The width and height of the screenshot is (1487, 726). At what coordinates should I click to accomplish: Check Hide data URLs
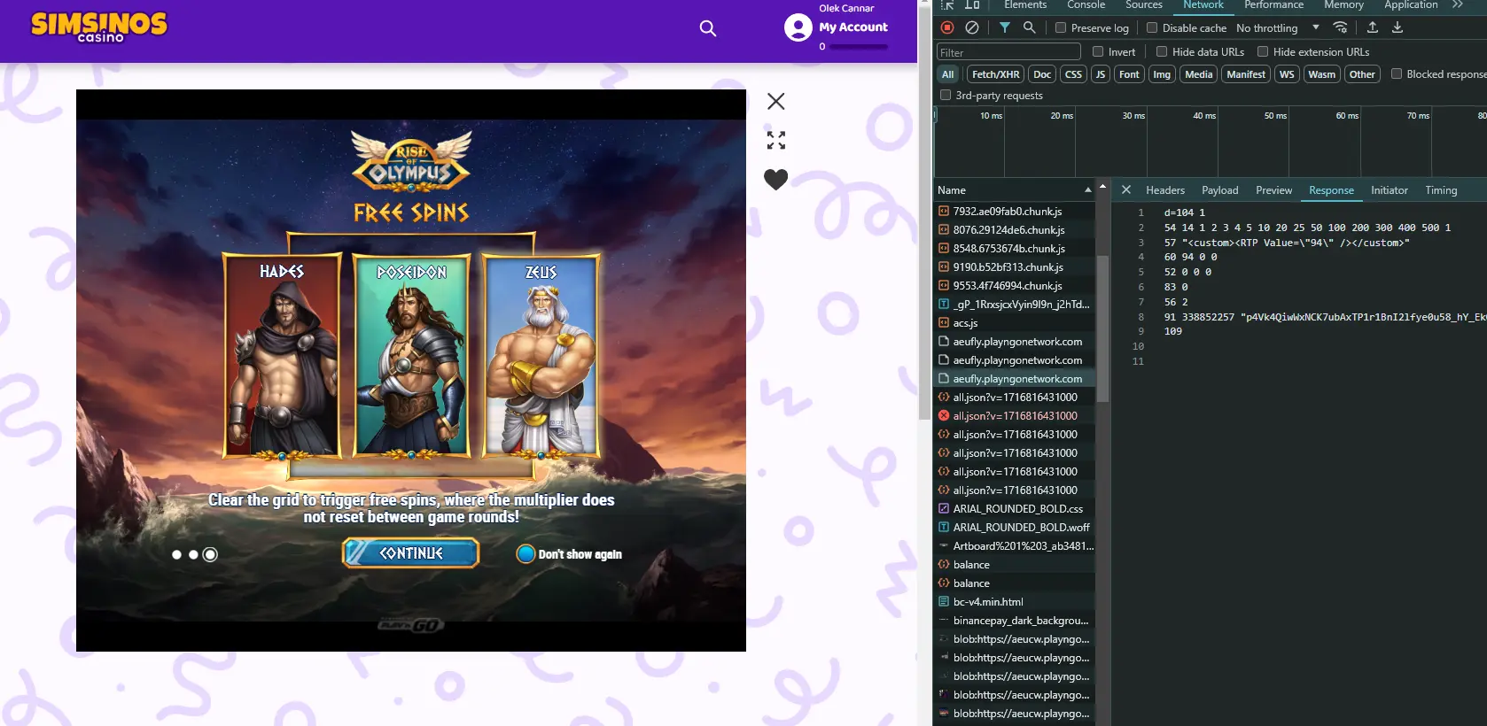coord(1162,51)
